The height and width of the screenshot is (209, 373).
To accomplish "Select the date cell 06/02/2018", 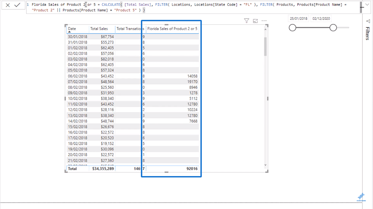I will point(78,76).
